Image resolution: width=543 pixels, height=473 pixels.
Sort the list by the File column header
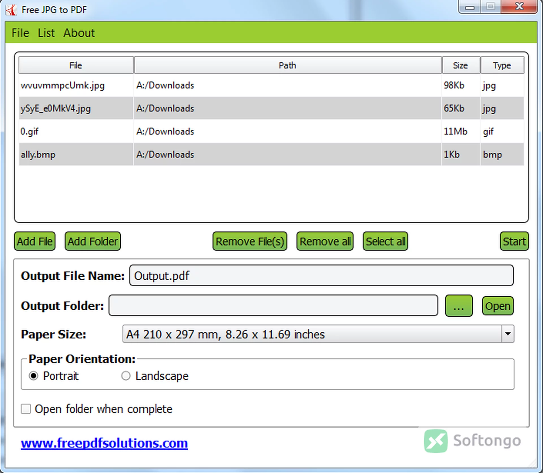pyautogui.click(x=76, y=65)
